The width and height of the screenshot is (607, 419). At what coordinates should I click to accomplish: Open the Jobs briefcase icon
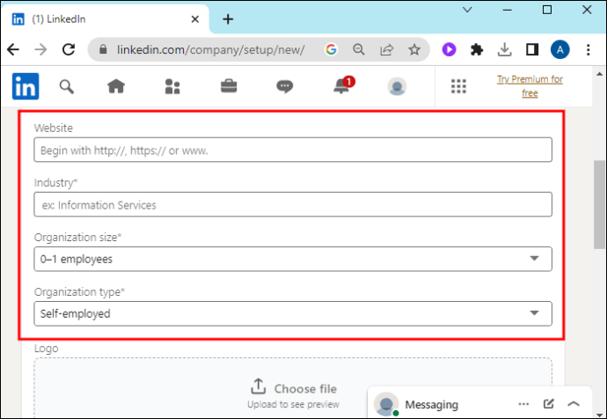coord(228,86)
